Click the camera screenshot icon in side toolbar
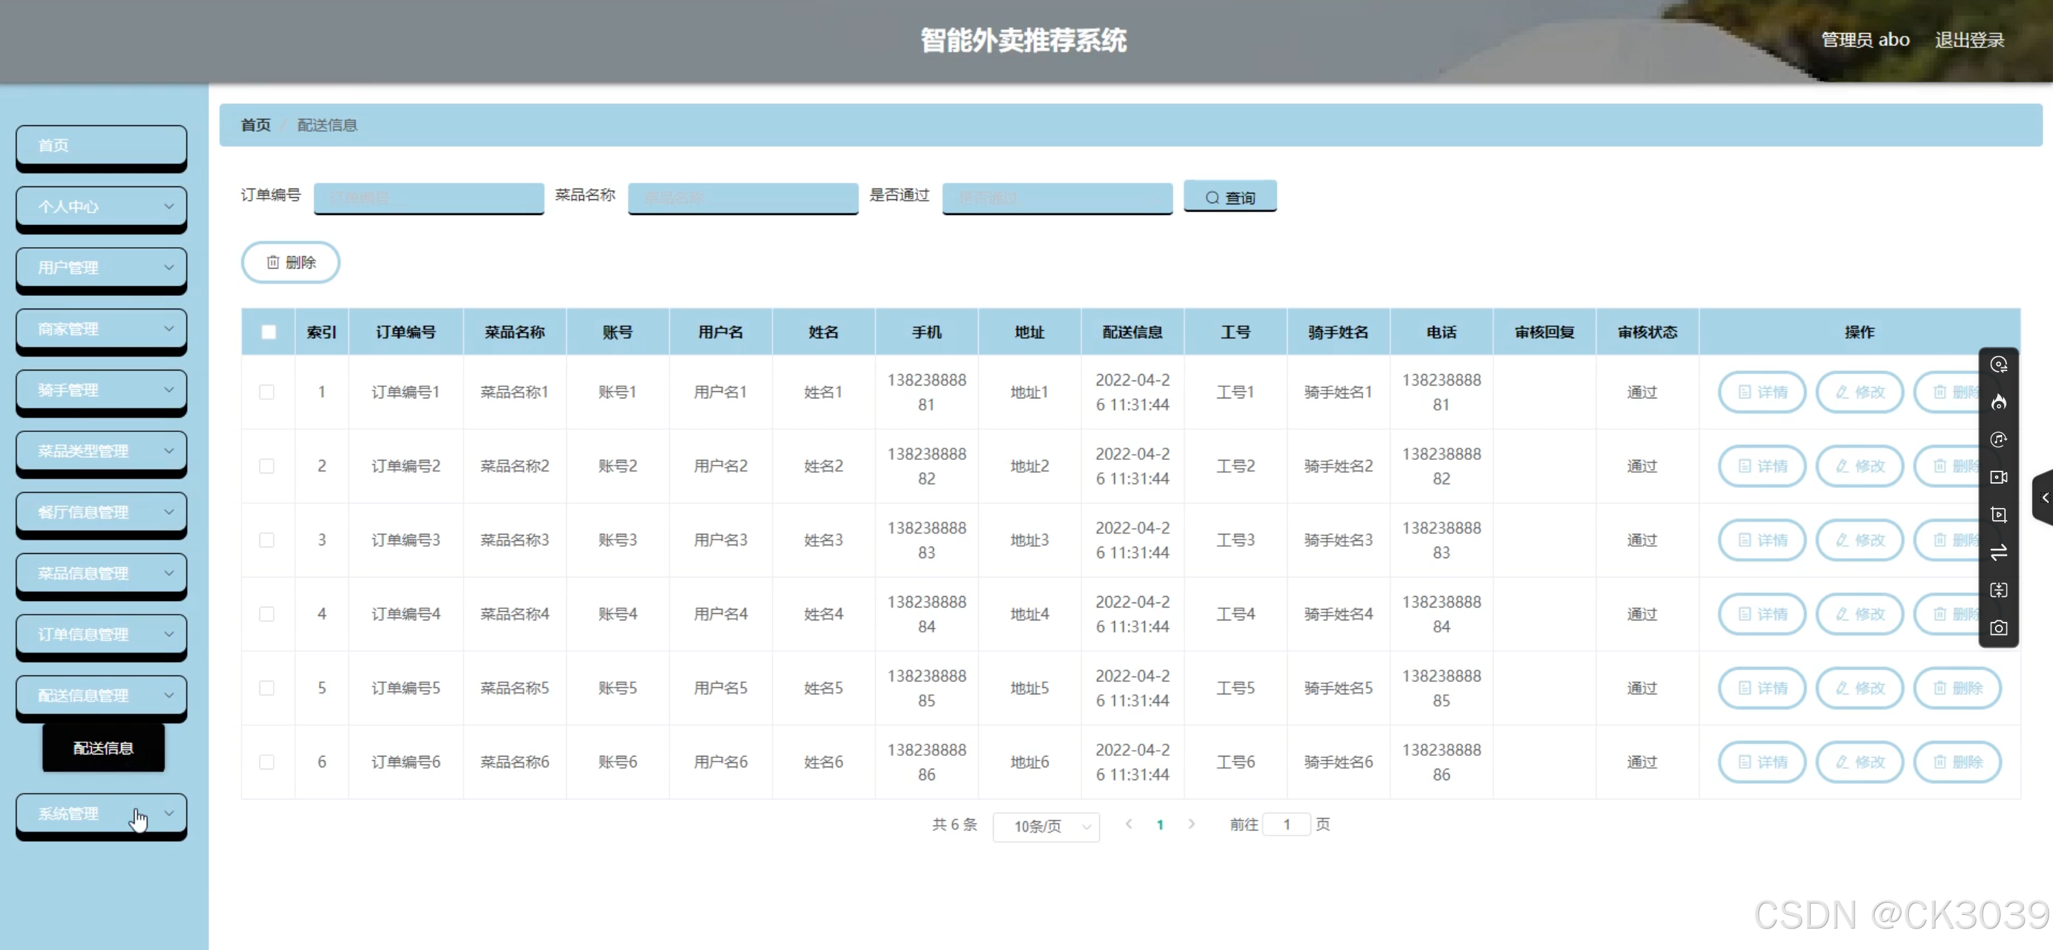 1998,628
